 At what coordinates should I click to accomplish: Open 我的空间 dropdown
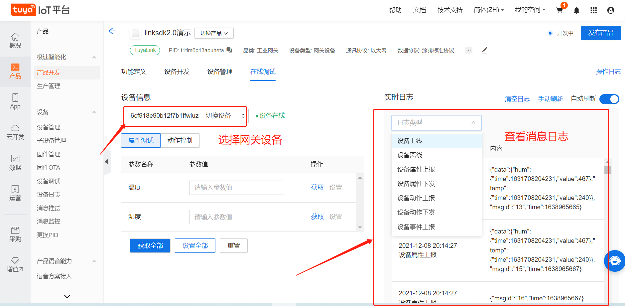pyautogui.click(x=530, y=10)
